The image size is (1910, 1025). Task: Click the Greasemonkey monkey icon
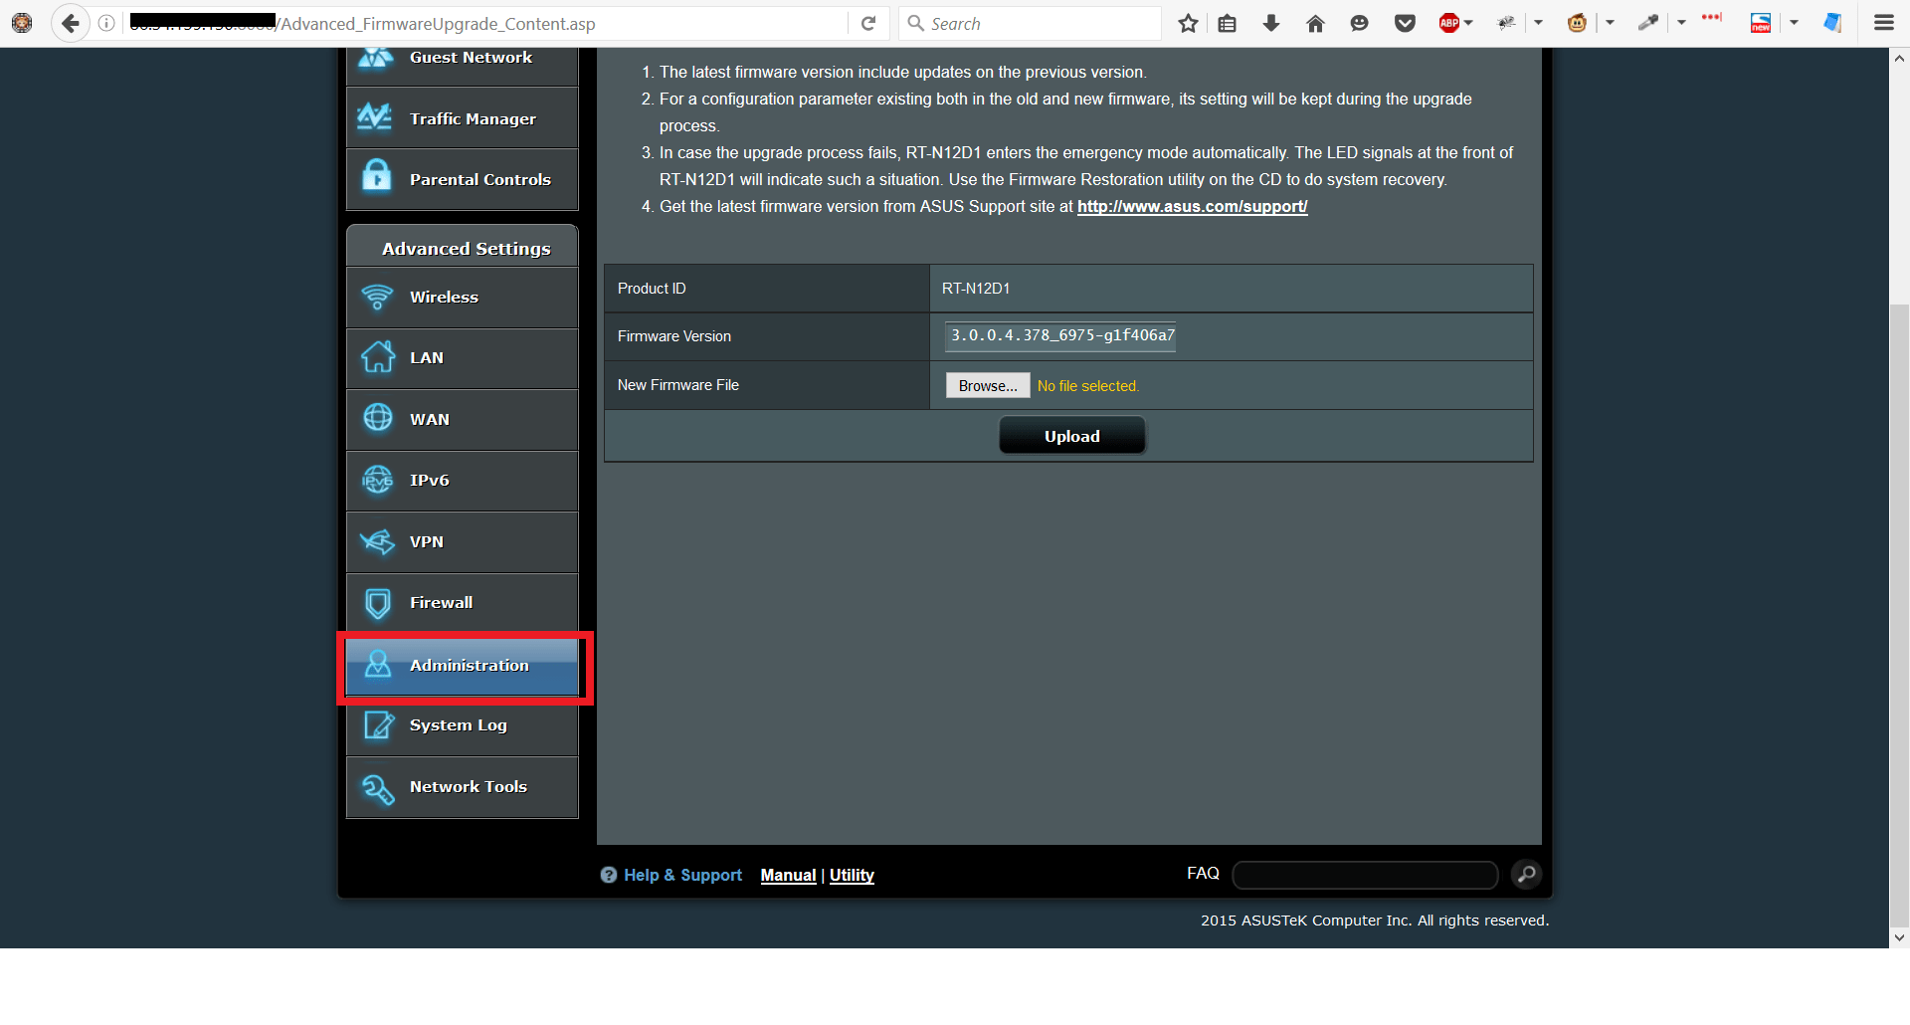[1577, 23]
